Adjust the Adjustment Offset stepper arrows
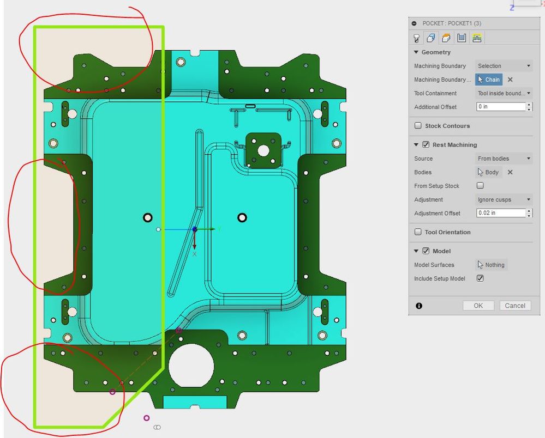Image resolution: width=545 pixels, height=438 pixels. (529, 213)
